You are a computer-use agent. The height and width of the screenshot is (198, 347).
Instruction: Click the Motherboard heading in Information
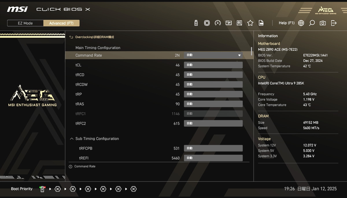point(269,44)
